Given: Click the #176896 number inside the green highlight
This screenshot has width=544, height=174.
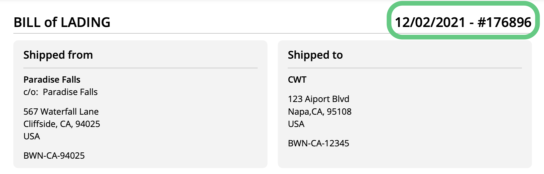Looking at the screenshot, I should coord(505,22).
